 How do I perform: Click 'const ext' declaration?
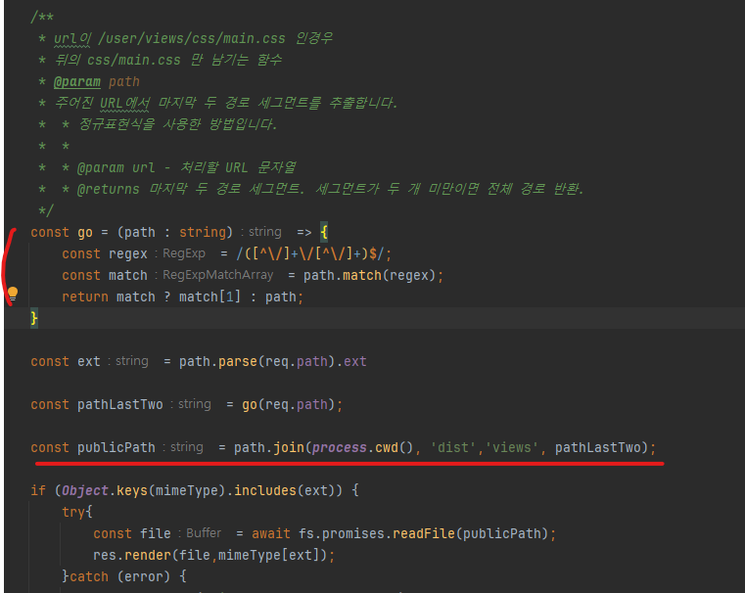tap(66, 362)
